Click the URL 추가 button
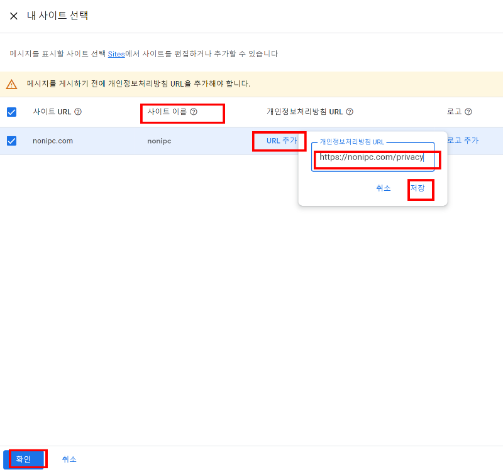 pos(279,141)
